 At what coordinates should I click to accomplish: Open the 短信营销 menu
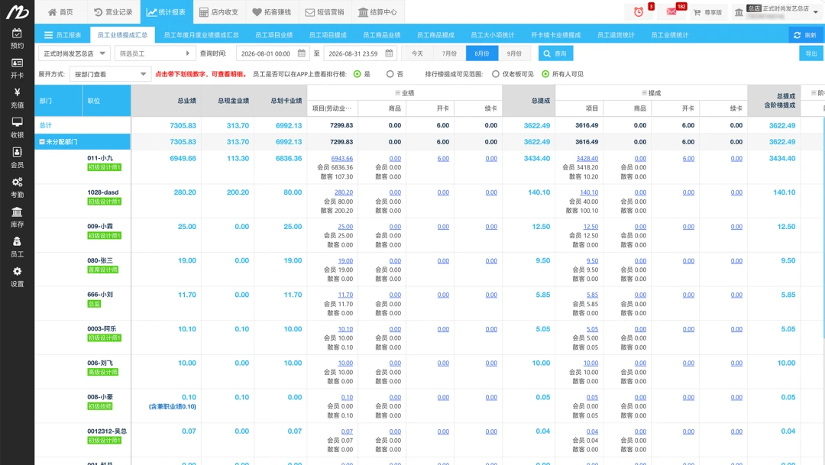(325, 11)
